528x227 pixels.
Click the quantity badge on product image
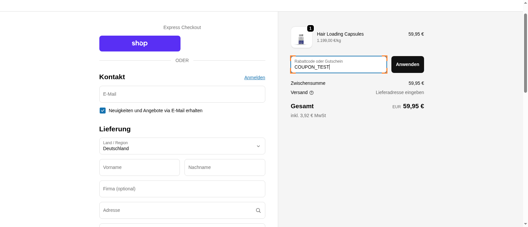310,28
